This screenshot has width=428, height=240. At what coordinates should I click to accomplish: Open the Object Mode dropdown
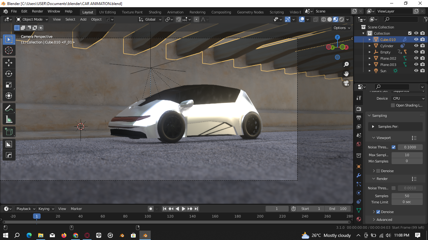click(x=32, y=19)
